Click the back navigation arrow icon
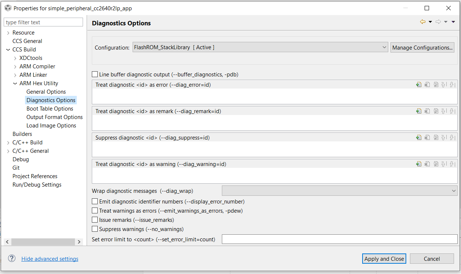The height and width of the screenshot is (274, 461). 423,22
